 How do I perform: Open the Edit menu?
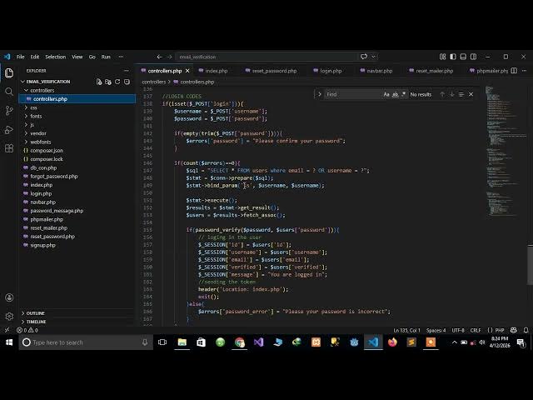tap(35, 57)
